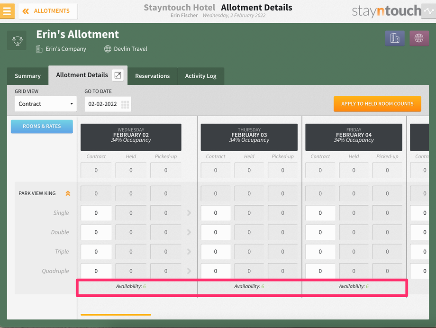
Task: Click the Quadruple occupancy row label
Action: [55, 271]
